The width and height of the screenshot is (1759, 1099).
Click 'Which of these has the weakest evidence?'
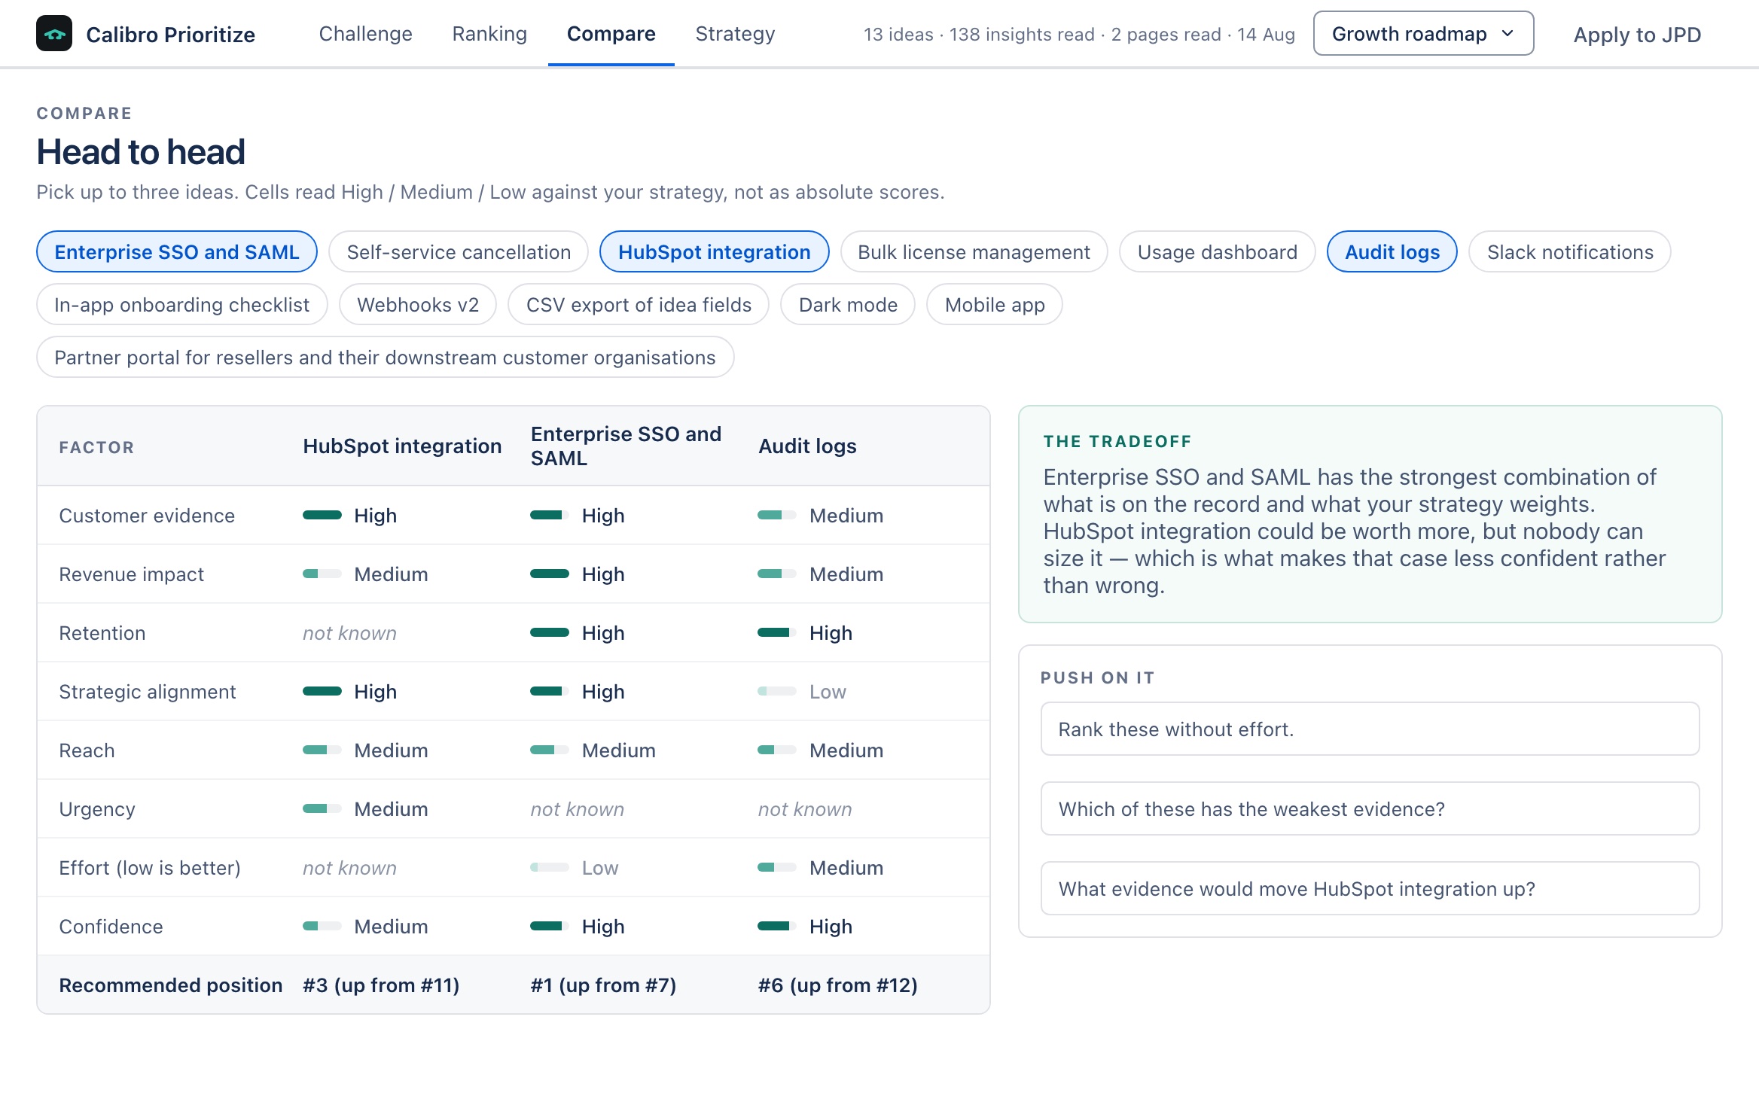(x=1370, y=809)
